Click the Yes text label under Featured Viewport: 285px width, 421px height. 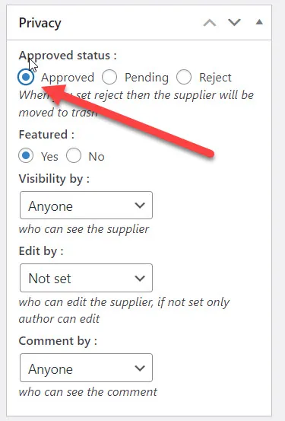pos(49,157)
